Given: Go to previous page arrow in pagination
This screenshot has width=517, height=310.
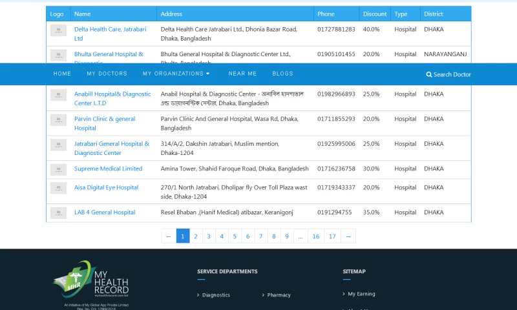Looking at the screenshot, I should point(169,236).
